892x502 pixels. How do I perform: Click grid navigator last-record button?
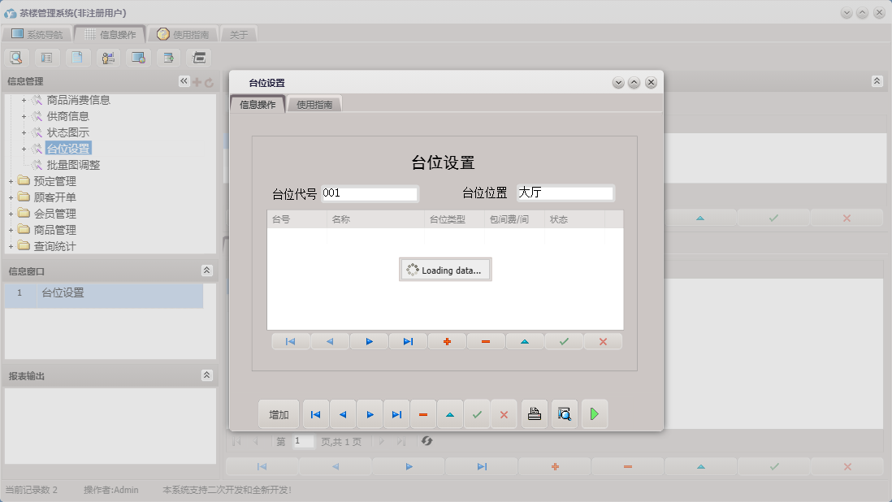tap(408, 342)
